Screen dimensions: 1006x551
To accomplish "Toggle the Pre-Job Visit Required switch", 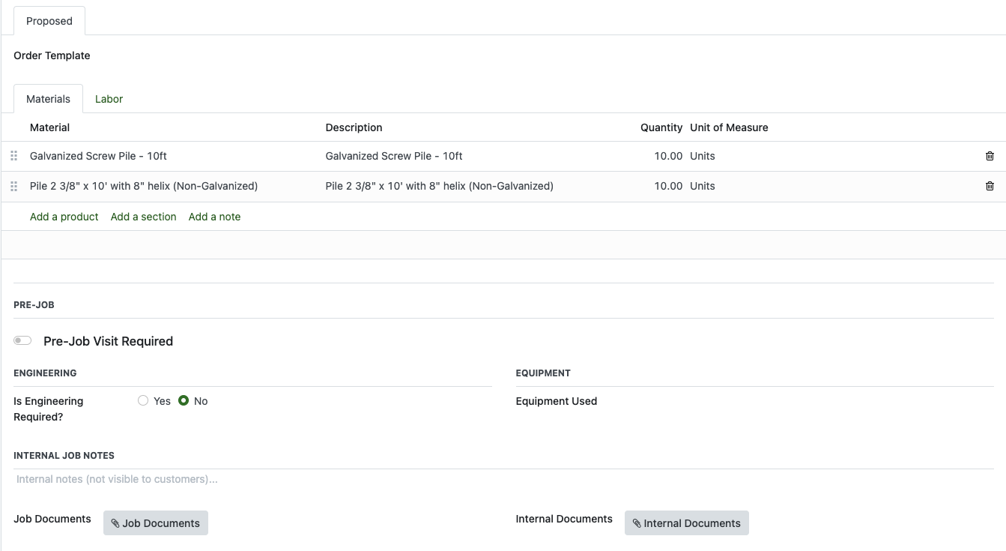I will [x=22, y=341].
